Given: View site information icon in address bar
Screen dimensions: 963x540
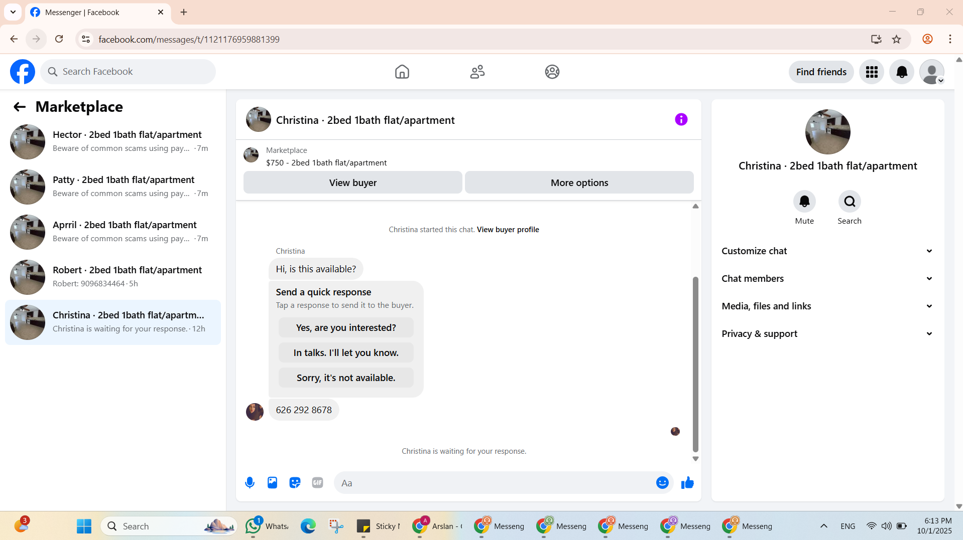Looking at the screenshot, I should click(x=86, y=39).
